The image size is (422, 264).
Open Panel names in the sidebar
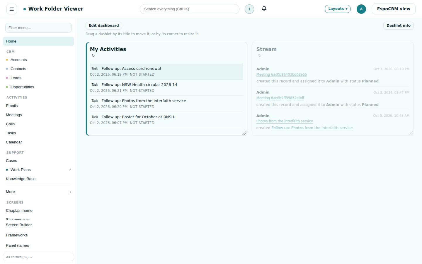[38, 246]
